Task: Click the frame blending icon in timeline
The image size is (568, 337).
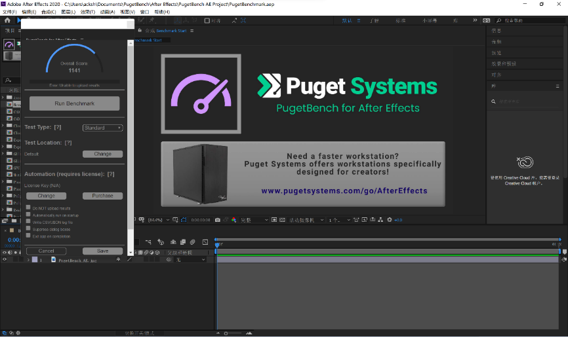Action: (x=182, y=241)
